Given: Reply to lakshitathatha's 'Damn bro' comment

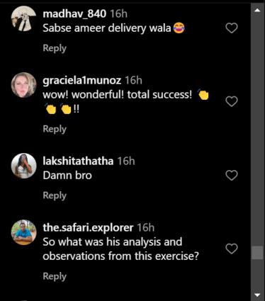Looking at the screenshot, I should pyautogui.click(x=55, y=195).
